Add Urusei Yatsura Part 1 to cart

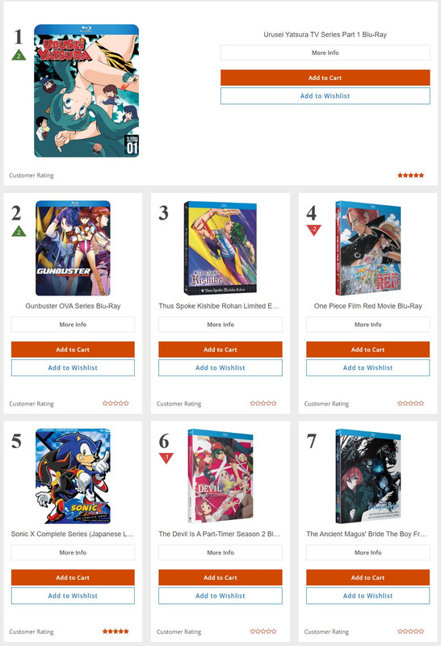point(325,78)
